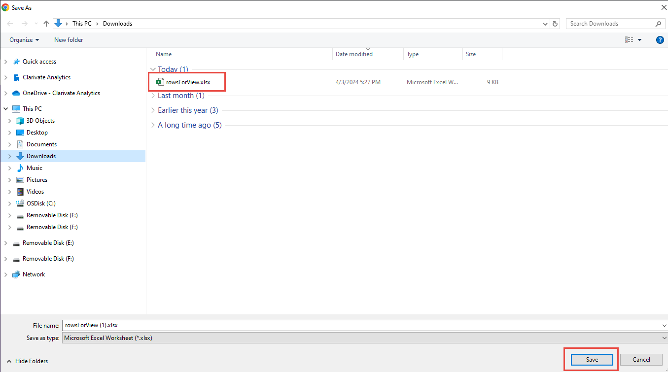Click the Excel icon of rowsForView.xlsx
This screenshot has width=668, height=372.
(x=160, y=82)
